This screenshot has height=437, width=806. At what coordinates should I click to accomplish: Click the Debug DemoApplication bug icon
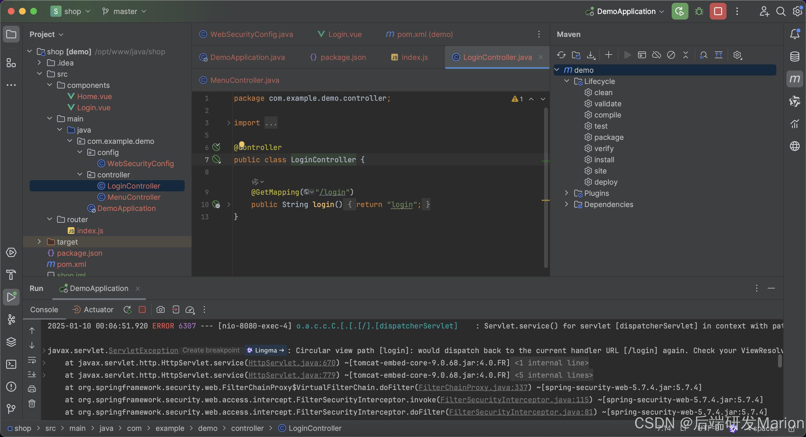(x=699, y=11)
